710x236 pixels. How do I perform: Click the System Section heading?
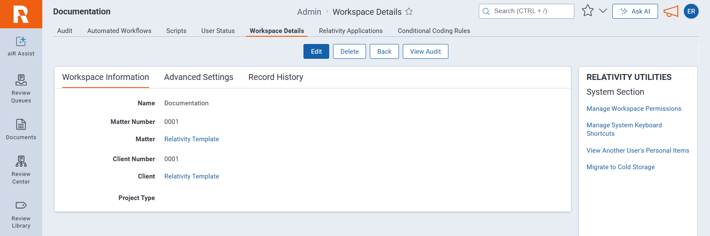coord(615,92)
